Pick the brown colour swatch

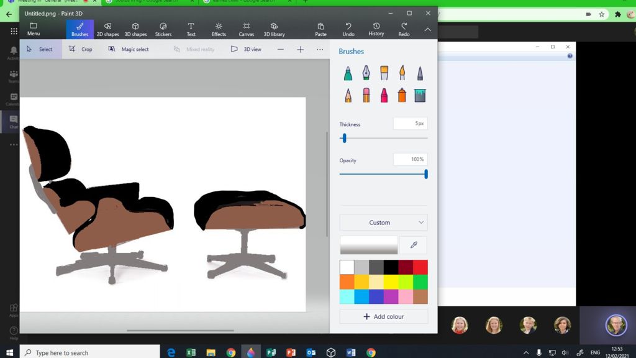tap(420, 296)
